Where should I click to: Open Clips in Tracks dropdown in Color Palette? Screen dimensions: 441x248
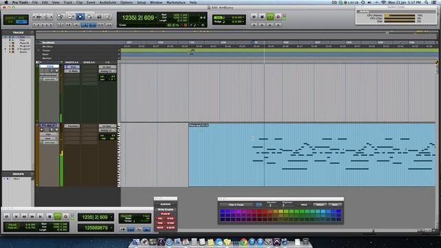(237, 205)
